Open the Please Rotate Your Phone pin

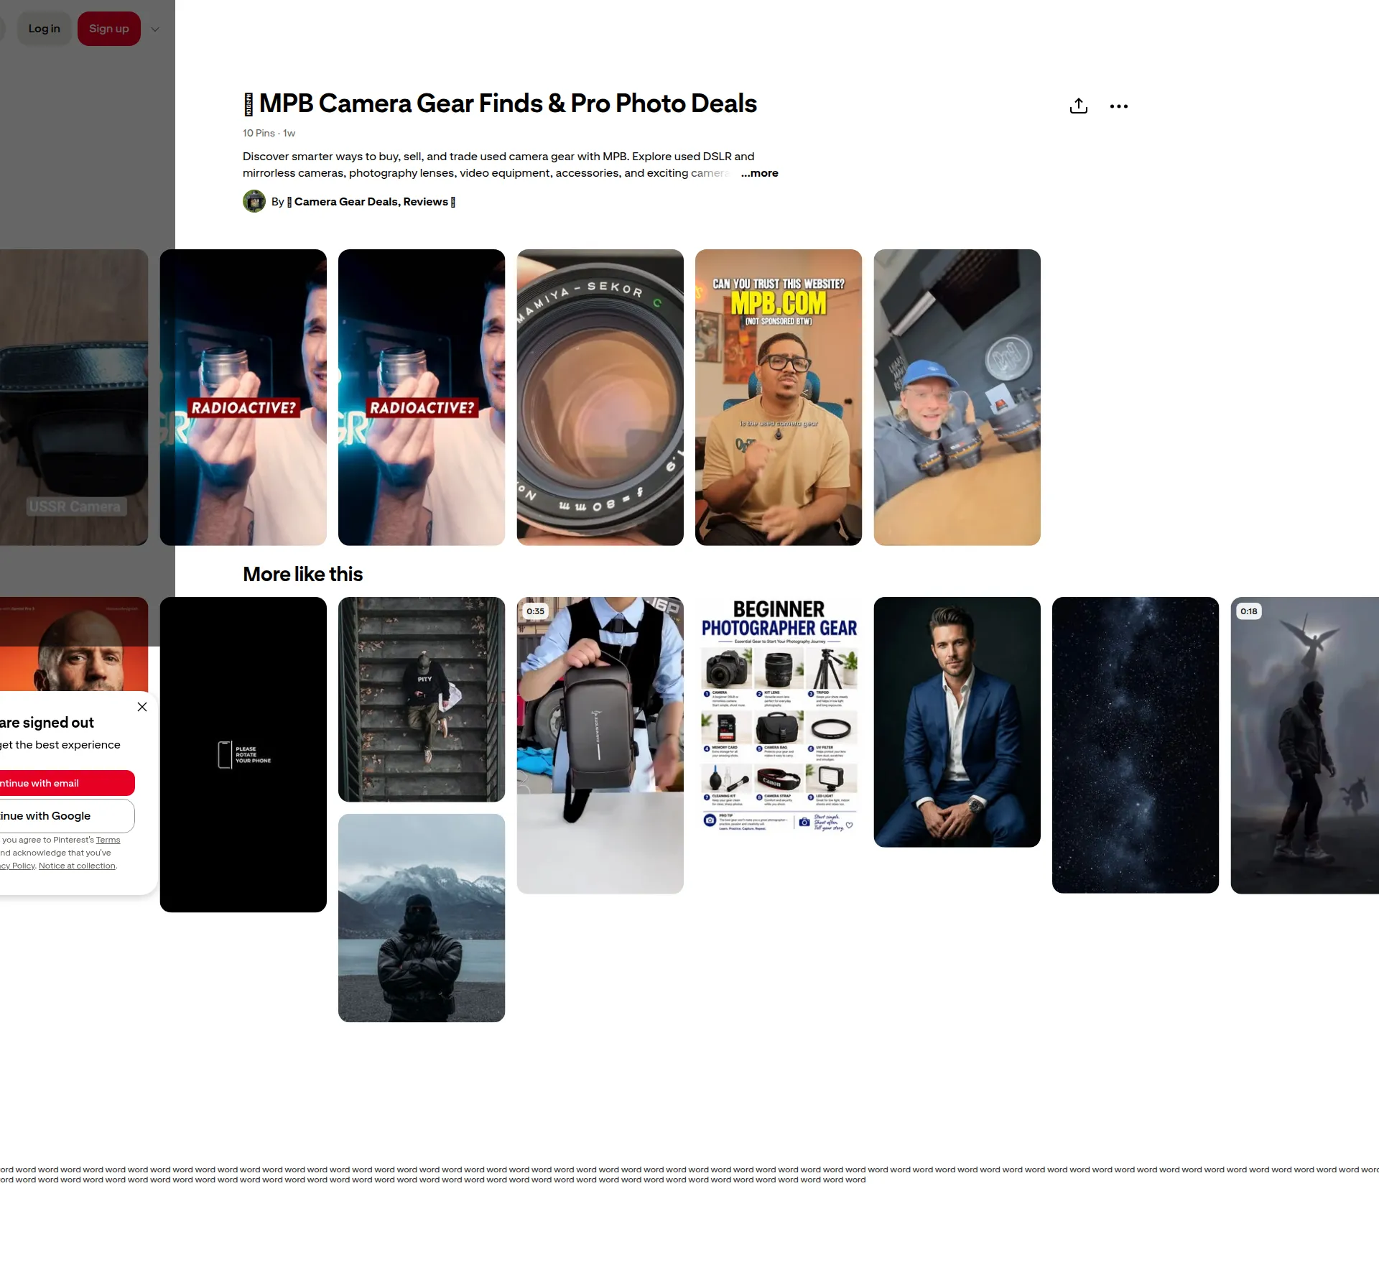coord(243,754)
